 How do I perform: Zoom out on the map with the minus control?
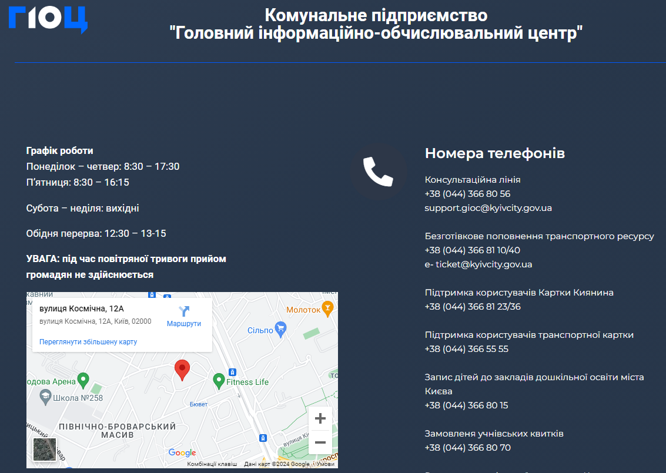coord(320,441)
